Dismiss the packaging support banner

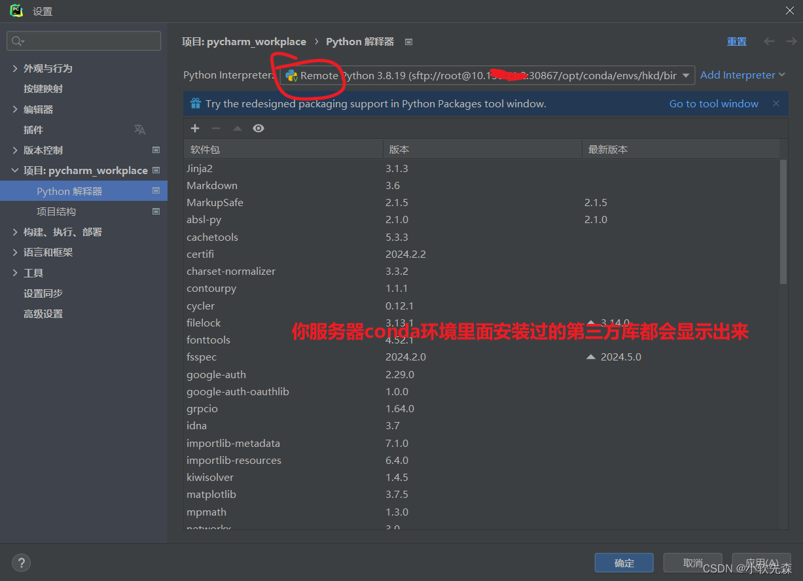[x=776, y=103]
